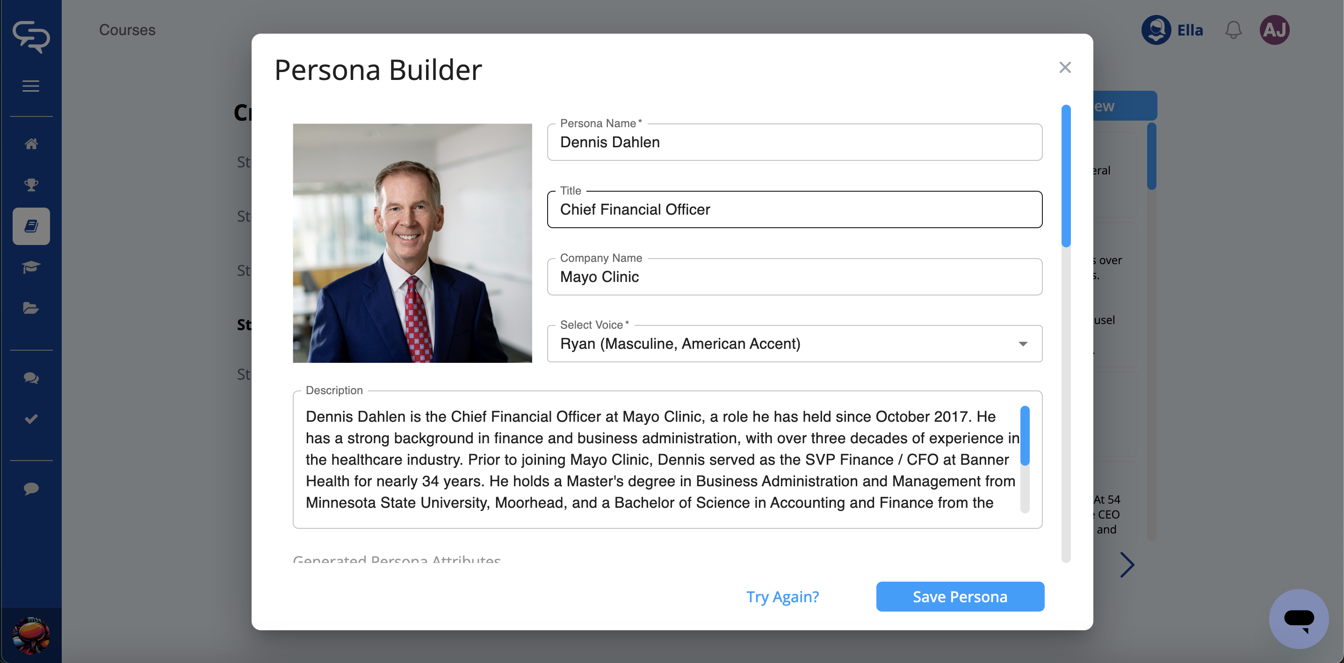Click the Save Persona button
The height and width of the screenshot is (663, 1344).
(960, 596)
